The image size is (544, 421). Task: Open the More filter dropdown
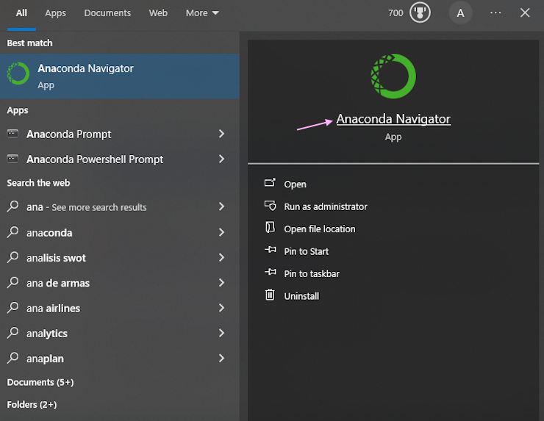[202, 13]
